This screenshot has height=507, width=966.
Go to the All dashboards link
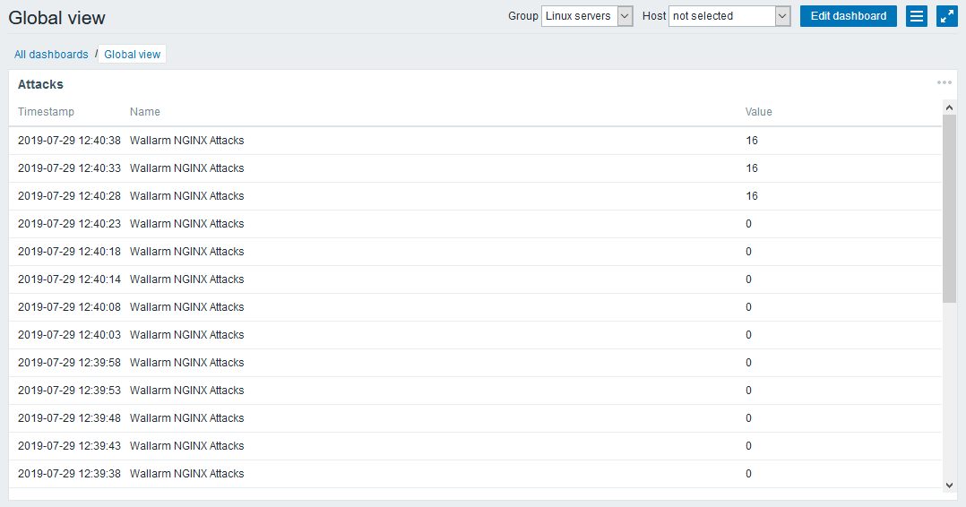click(x=51, y=55)
